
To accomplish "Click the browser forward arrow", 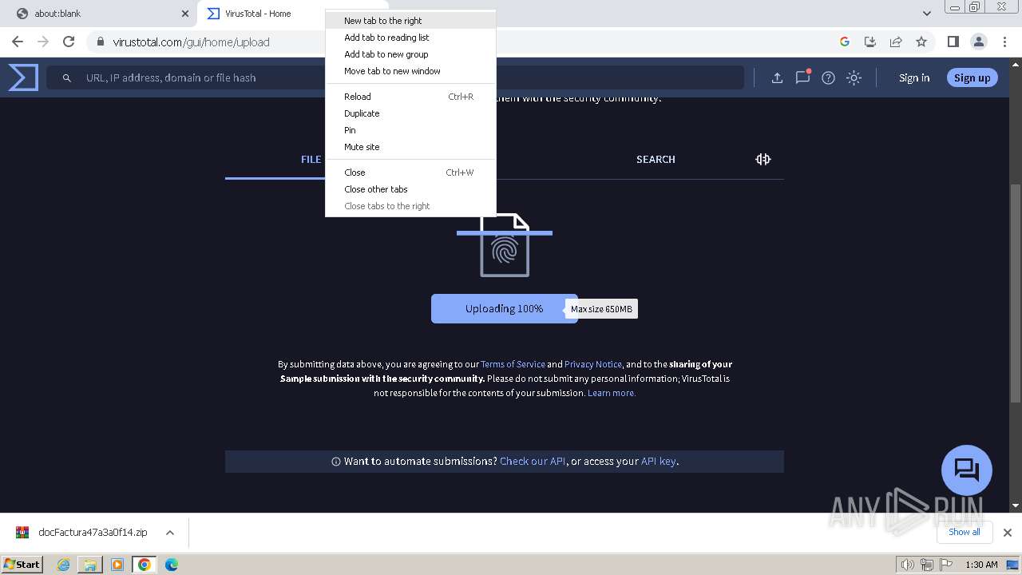I will (x=43, y=42).
